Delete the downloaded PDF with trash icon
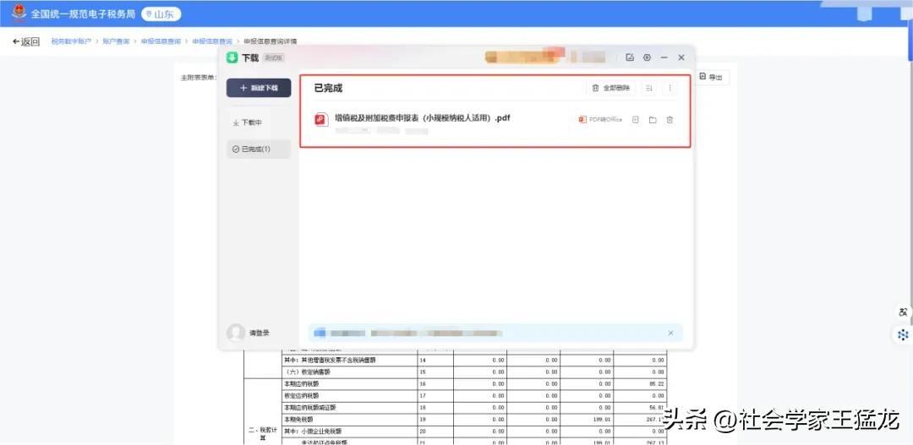 [670, 120]
